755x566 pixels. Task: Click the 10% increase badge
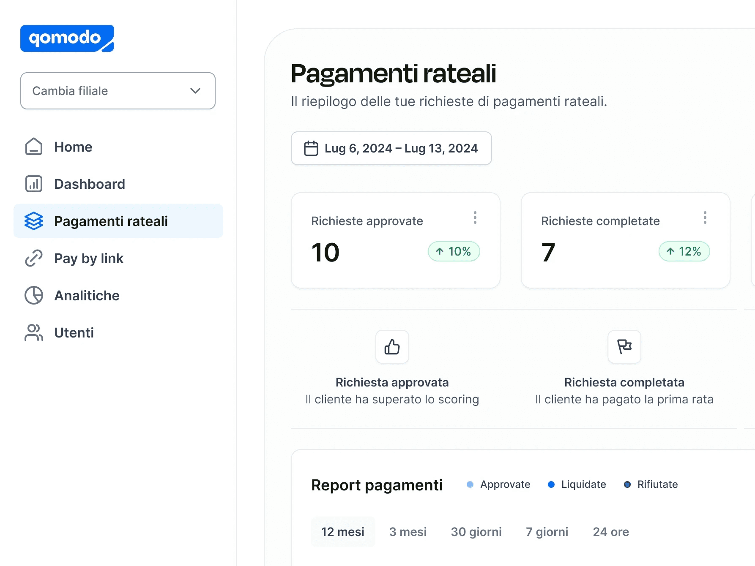(454, 251)
